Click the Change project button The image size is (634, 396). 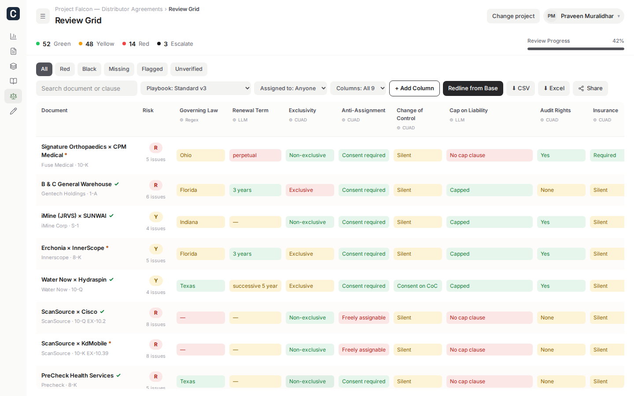pos(513,16)
